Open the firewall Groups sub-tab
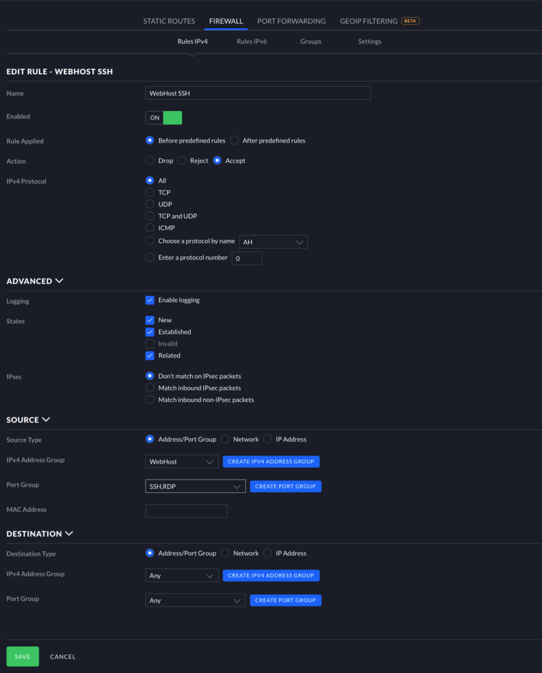 [310, 41]
